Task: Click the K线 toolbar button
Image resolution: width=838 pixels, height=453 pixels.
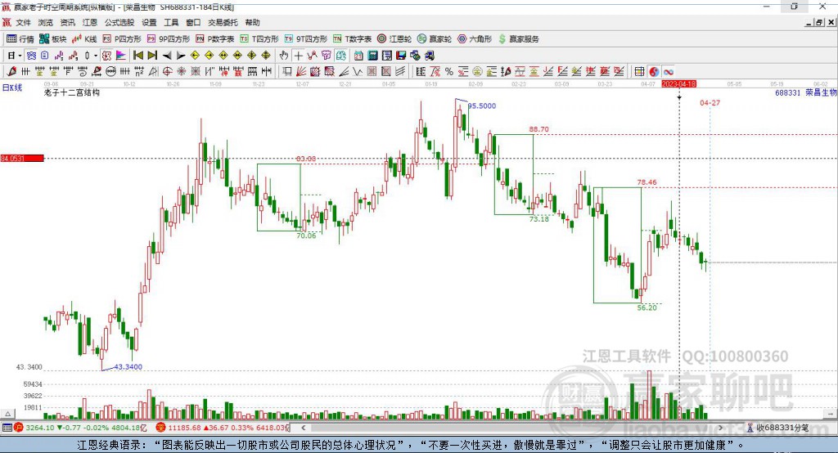Action: pyautogui.click(x=84, y=39)
